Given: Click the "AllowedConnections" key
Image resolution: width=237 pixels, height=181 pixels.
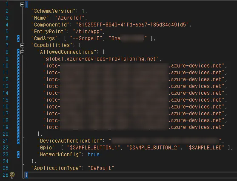Looking at the screenshot, I should pos(67,52).
